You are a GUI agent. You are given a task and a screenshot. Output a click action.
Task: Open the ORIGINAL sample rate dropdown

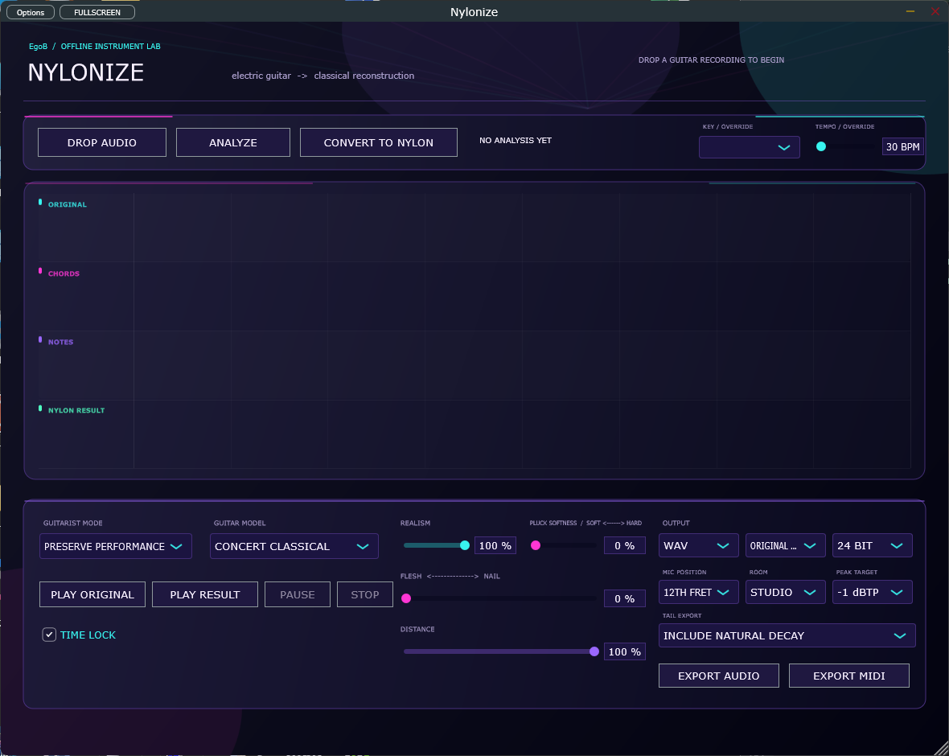[x=786, y=545]
